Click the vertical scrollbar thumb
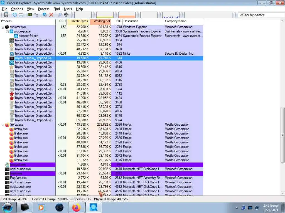This screenshot has width=285, height=213. coord(283,135)
